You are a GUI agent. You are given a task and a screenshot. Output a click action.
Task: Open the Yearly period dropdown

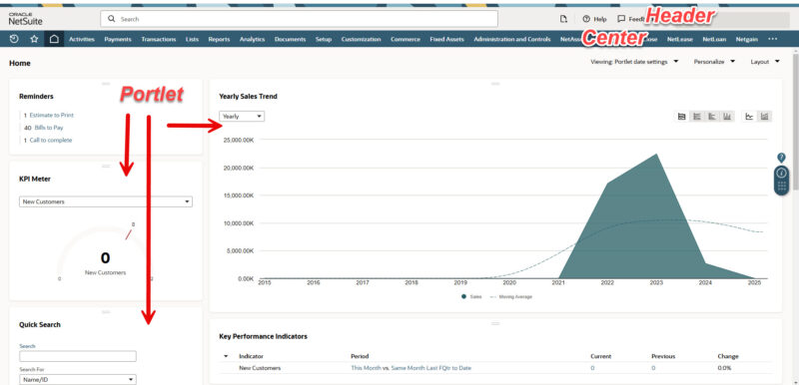click(x=242, y=117)
